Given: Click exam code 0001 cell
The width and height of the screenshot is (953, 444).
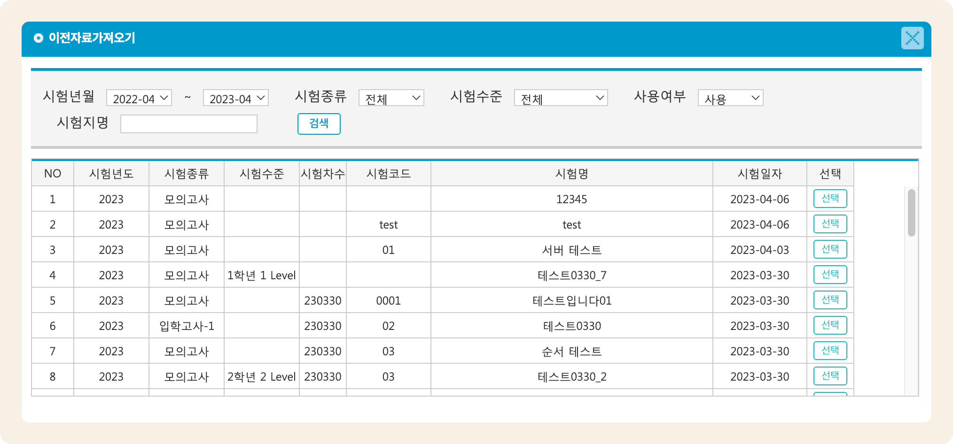Looking at the screenshot, I should pyautogui.click(x=389, y=300).
